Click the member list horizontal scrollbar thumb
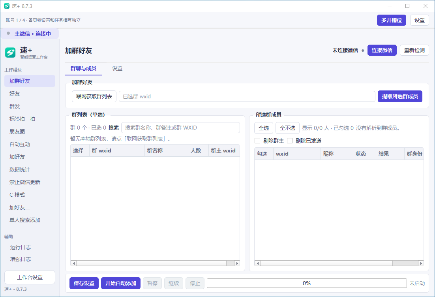 (326, 263)
